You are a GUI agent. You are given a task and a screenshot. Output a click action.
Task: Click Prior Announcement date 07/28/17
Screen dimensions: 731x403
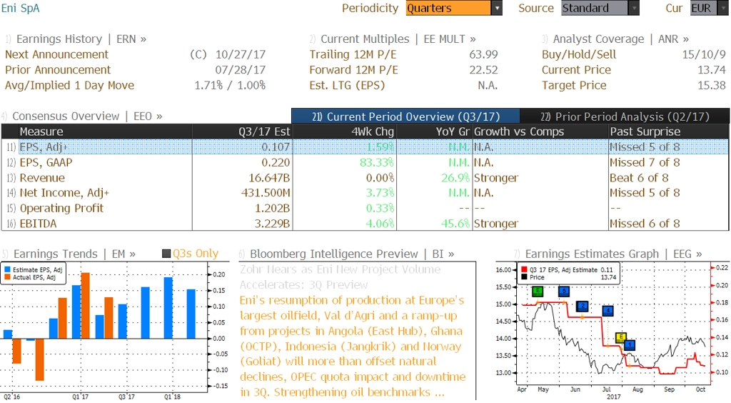click(240, 69)
